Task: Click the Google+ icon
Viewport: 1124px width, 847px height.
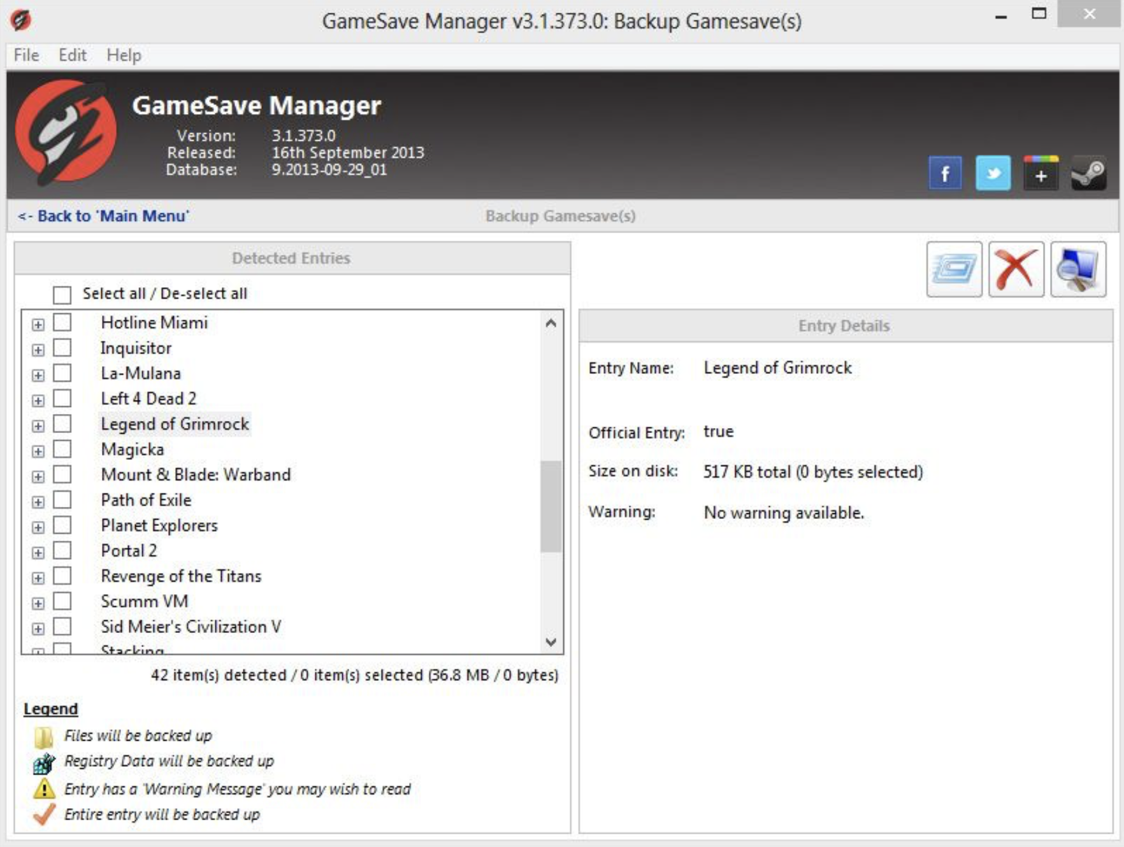Action: (1041, 173)
